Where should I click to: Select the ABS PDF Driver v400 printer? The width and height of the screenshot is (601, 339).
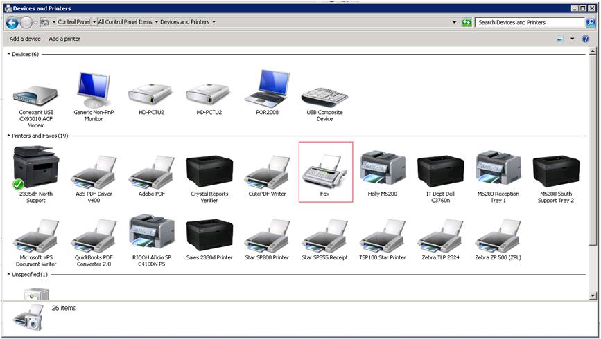pos(94,179)
